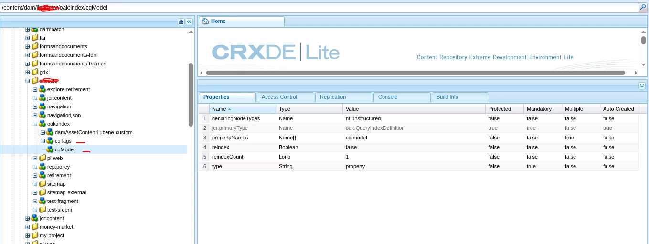The width and height of the screenshot is (649, 244).
Task: Open the Build Info tab
Action: coord(460,97)
